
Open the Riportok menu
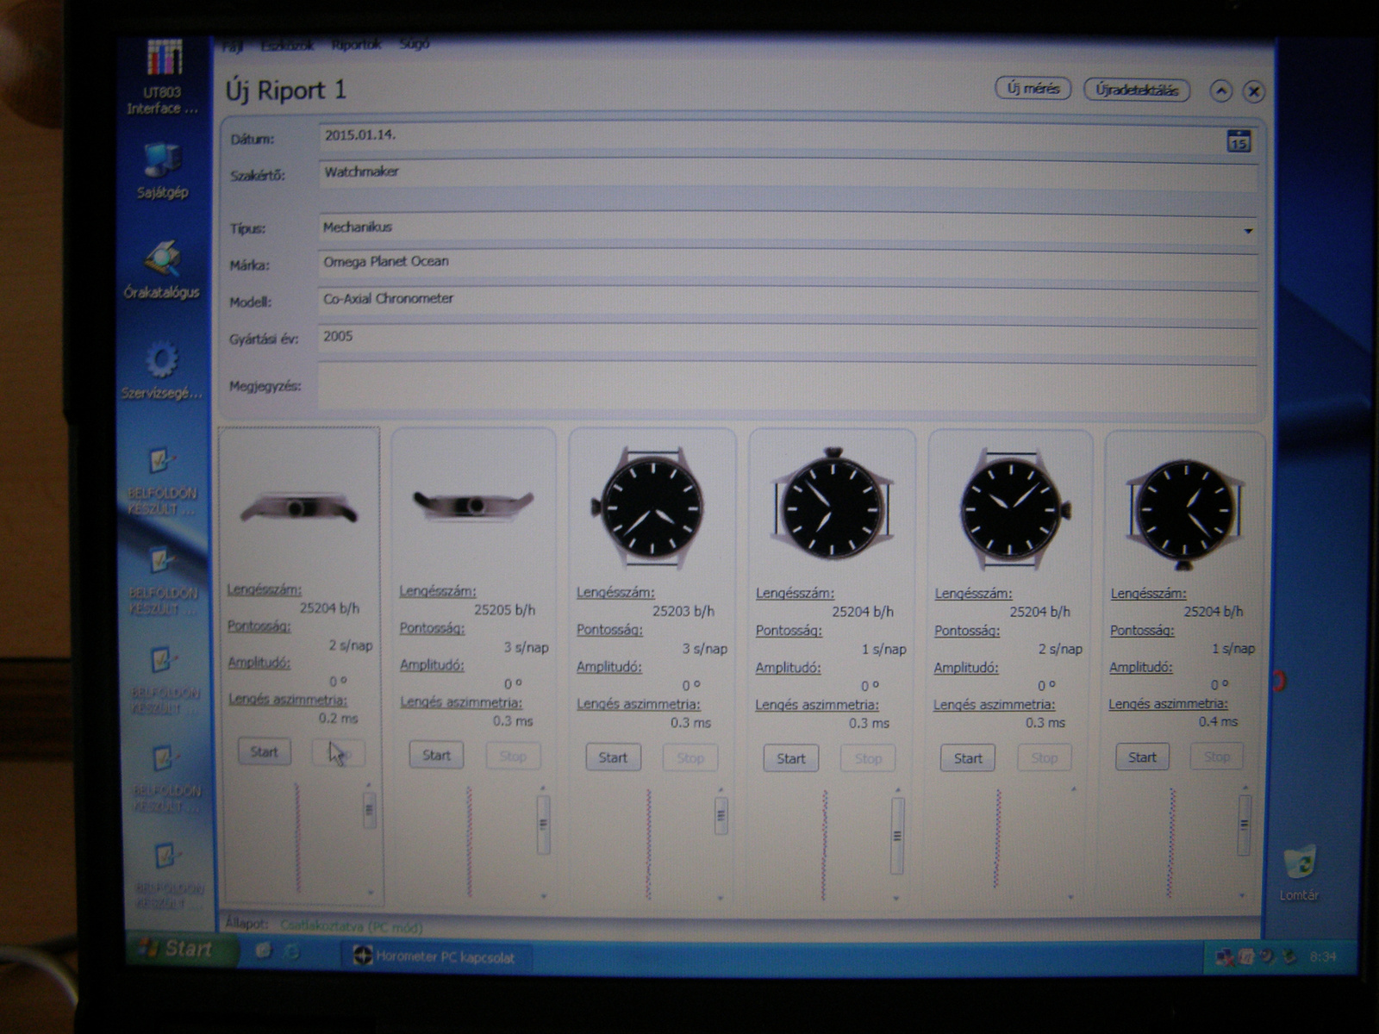(x=356, y=45)
